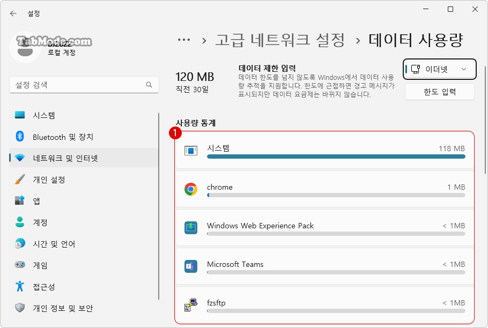The height and width of the screenshot is (328, 488).
Task: Click the globe clock 시간 및 언어 icon
Action: pos(20,243)
